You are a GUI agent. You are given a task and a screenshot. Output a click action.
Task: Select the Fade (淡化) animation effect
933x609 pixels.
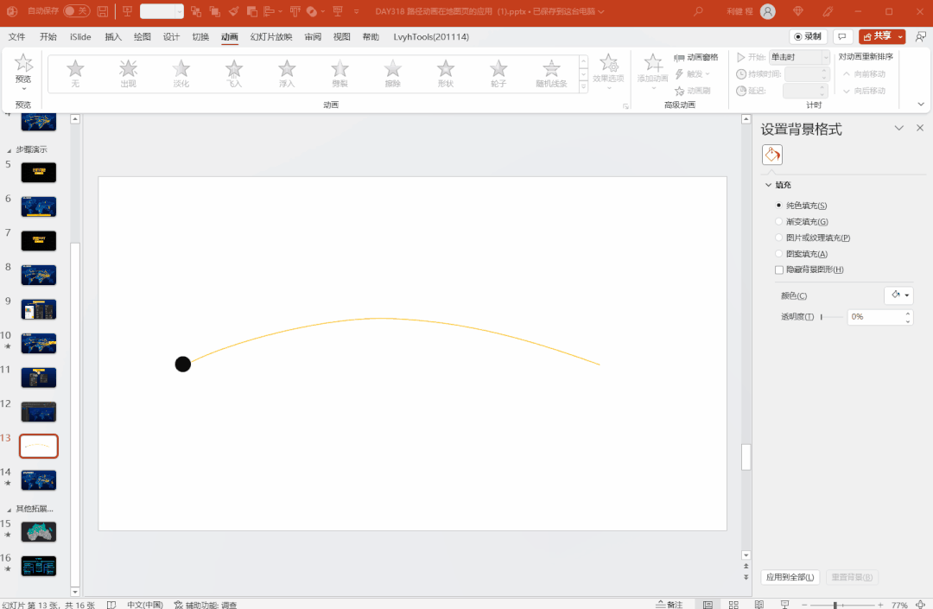click(x=181, y=73)
